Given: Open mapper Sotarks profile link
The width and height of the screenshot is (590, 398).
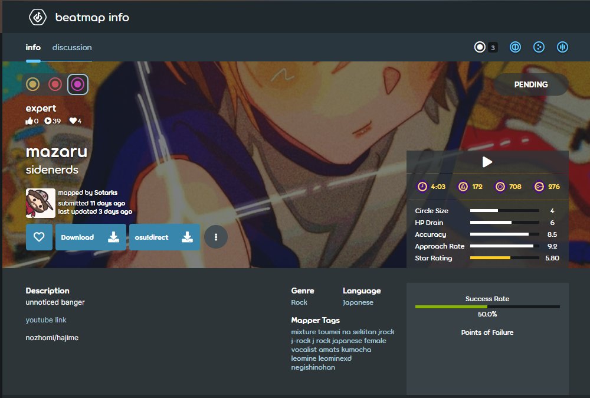Looking at the screenshot, I should coord(106,193).
